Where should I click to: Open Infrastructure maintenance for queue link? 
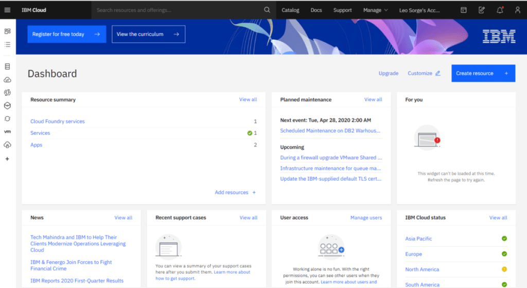pos(331,168)
